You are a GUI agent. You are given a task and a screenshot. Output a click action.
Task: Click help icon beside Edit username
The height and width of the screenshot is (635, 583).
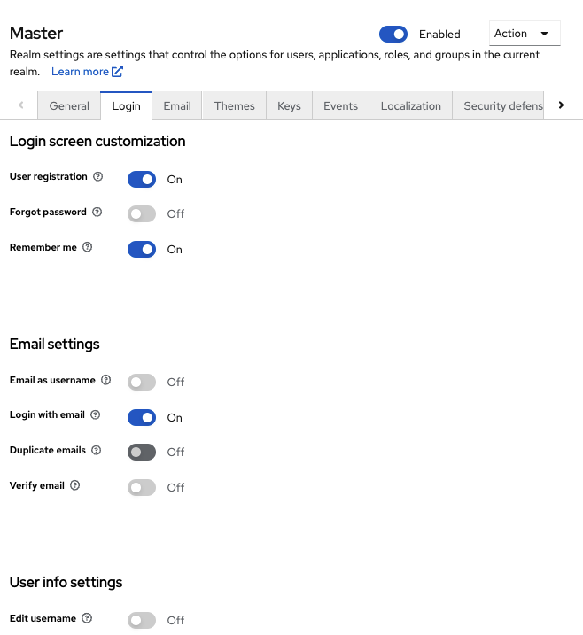(x=87, y=618)
